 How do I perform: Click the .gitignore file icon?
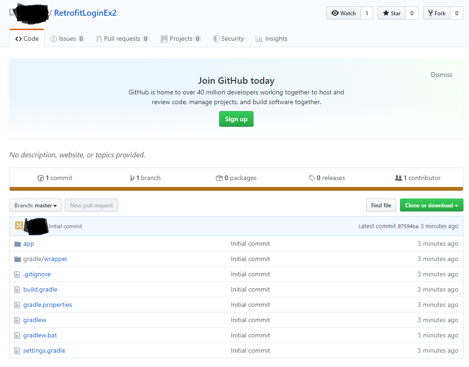pyautogui.click(x=17, y=274)
